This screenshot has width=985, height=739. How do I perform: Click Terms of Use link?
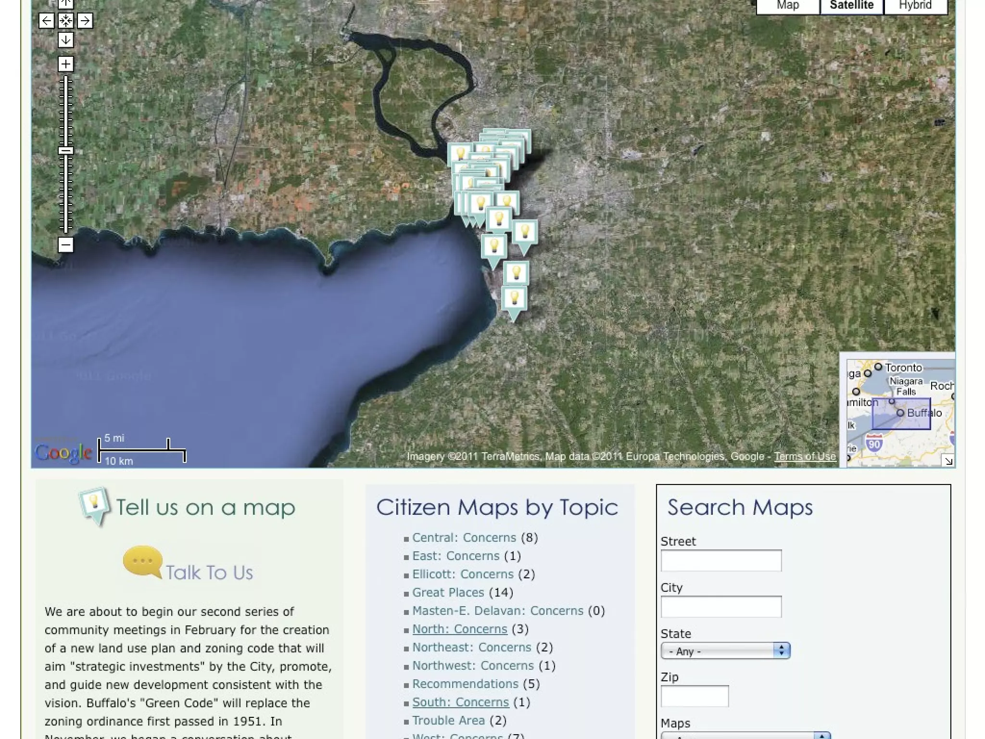click(x=805, y=457)
